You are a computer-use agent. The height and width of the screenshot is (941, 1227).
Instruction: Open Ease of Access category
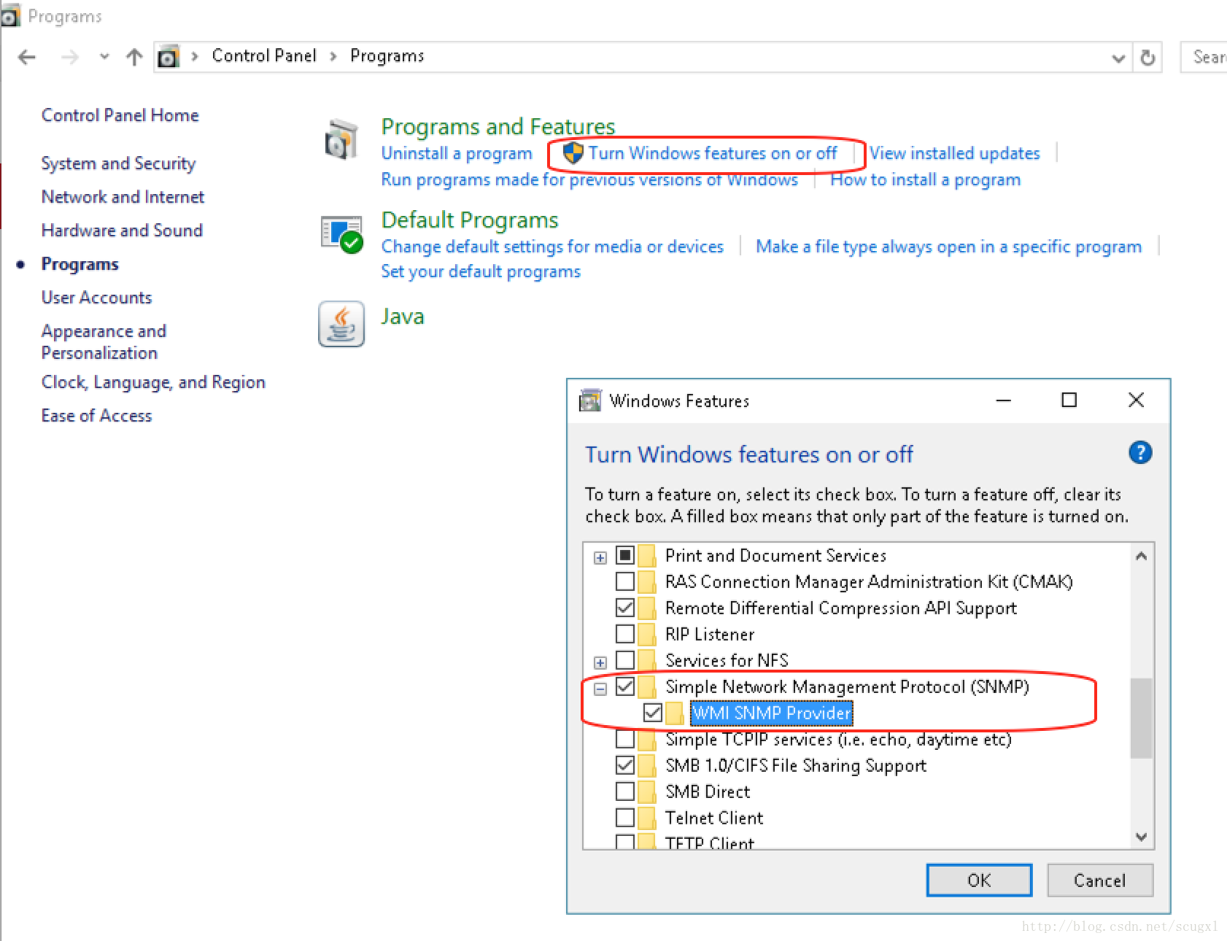click(97, 416)
